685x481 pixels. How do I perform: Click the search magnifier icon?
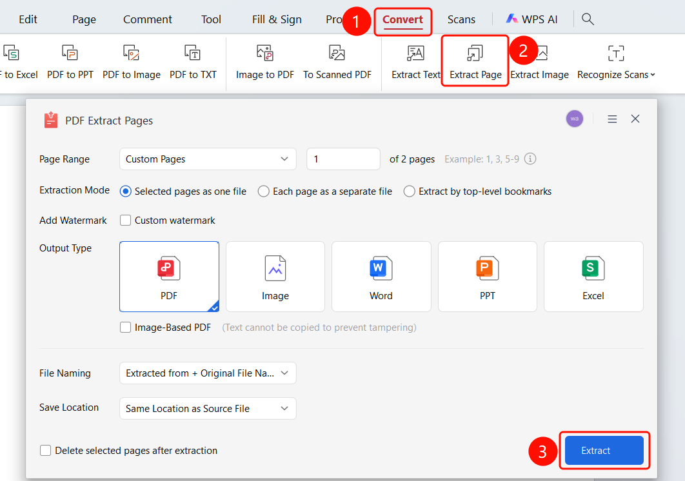coord(588,19)
